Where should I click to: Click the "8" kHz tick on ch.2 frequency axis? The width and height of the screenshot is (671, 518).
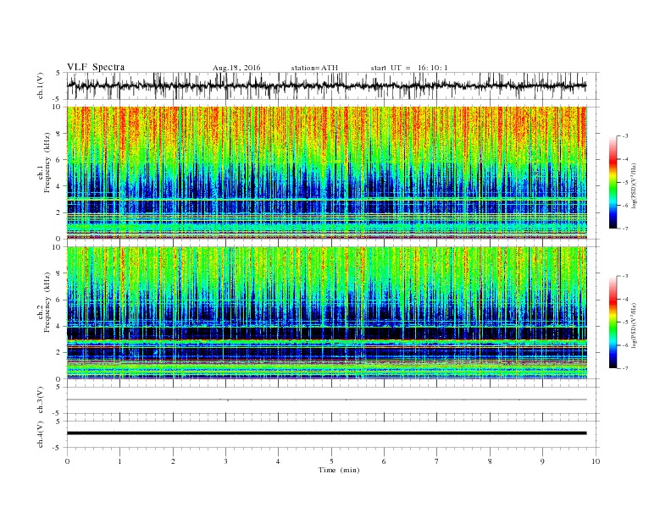[x=58, y=273]
